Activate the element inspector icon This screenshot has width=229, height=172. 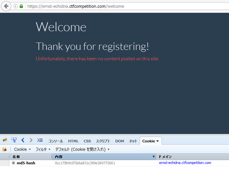point(14,140)
